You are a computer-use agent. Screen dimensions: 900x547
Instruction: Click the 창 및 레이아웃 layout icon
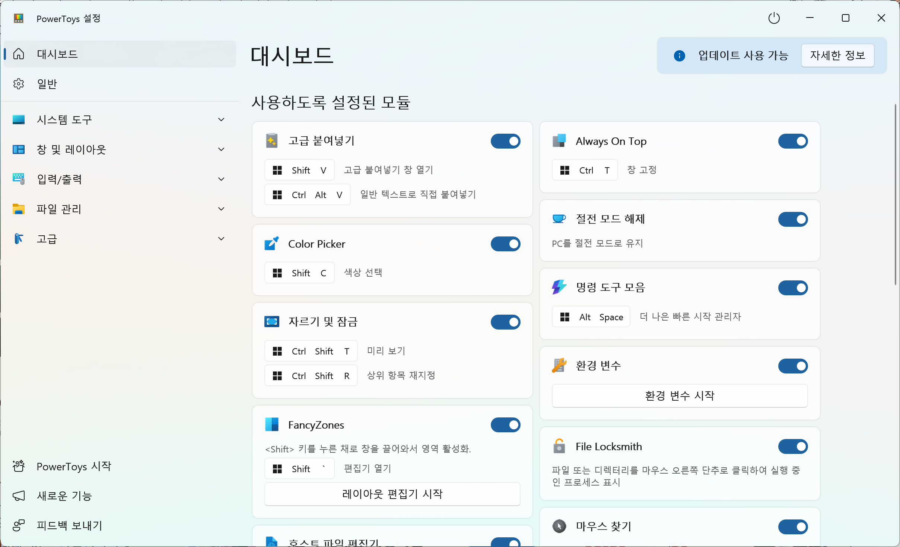(19, 149)
